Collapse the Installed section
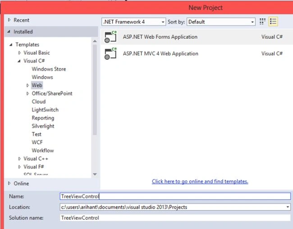Screen dimensions: 293x229 [9, 31]
